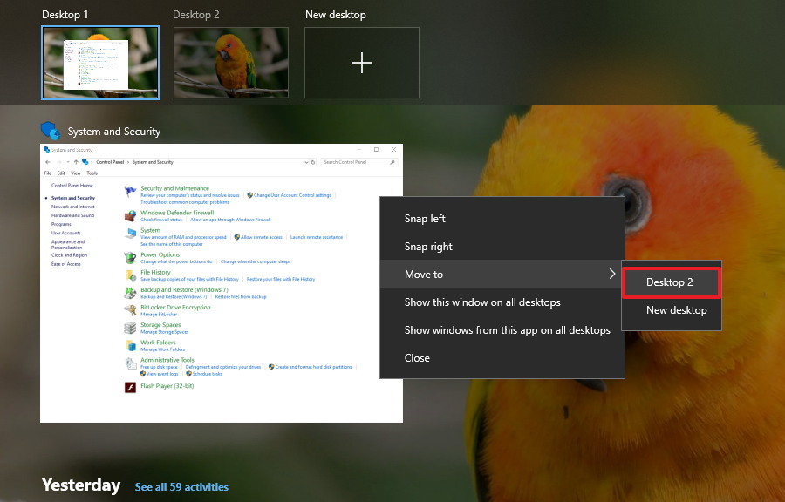This screenshot has width=785, height=502.
Task: Click the BitLocker keys icon
Action: tap(130, 310)
